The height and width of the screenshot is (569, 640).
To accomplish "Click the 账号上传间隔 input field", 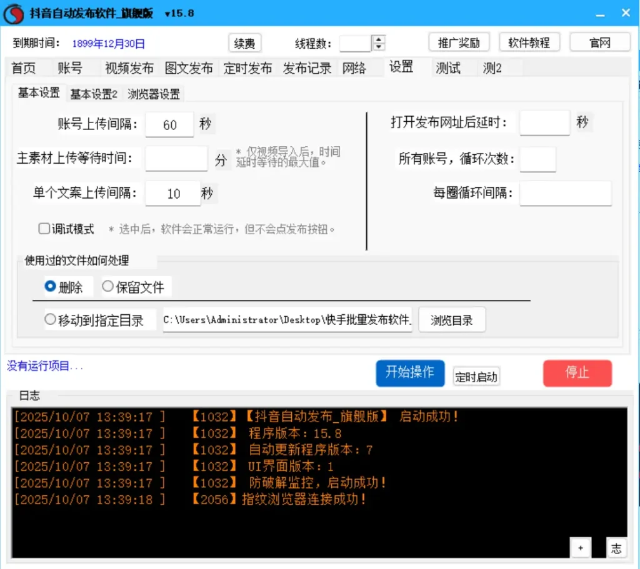I will [170, 125].
